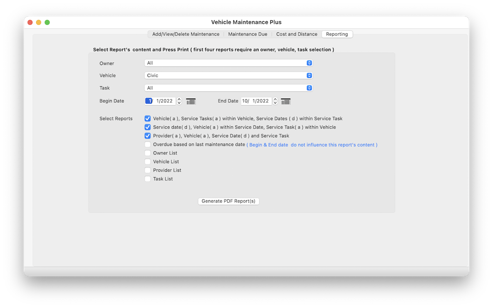The height and width of the screenshot is (308, 493).
Task: Open the End Date calendar picker icon
Action: [x=285, y=101]
